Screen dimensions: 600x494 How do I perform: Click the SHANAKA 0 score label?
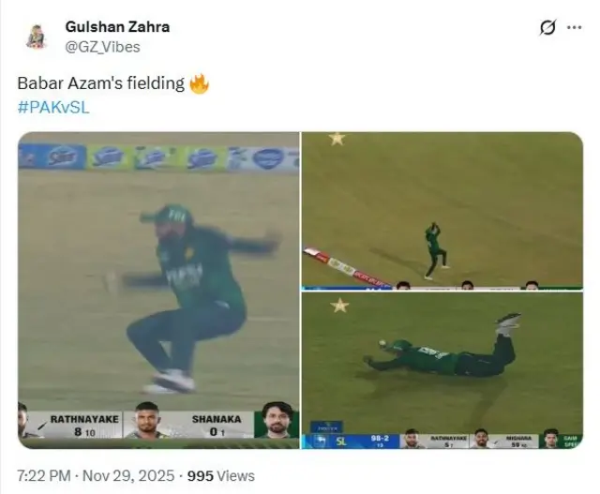217,426
